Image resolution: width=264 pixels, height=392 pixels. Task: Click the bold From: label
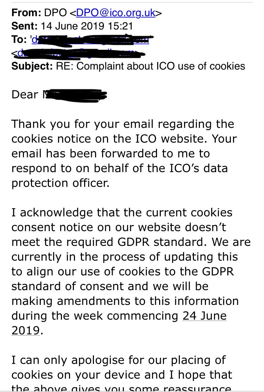pos(26,13)
